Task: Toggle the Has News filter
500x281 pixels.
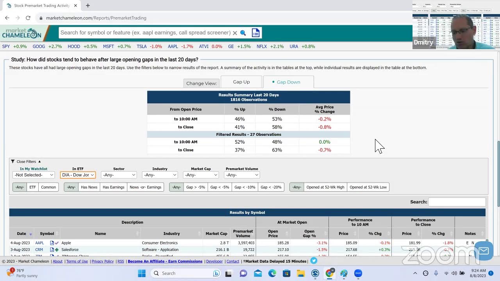Action: [89, 187]
